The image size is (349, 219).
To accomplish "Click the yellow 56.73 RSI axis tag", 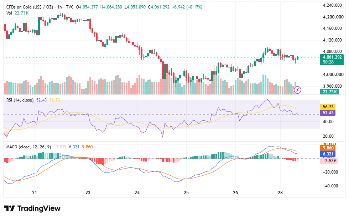I will [328, 107].
